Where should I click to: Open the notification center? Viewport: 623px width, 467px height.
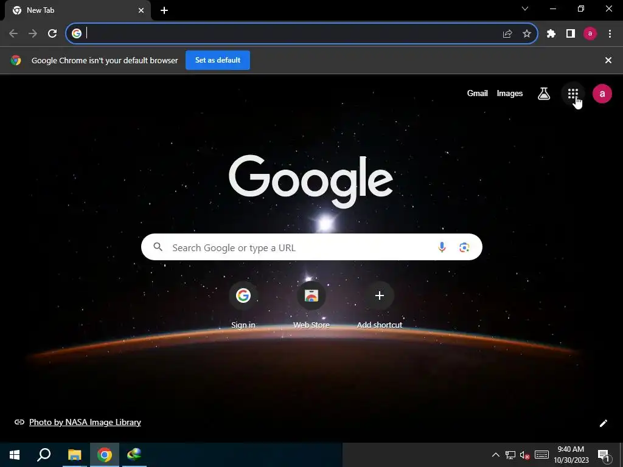point(603,455)
